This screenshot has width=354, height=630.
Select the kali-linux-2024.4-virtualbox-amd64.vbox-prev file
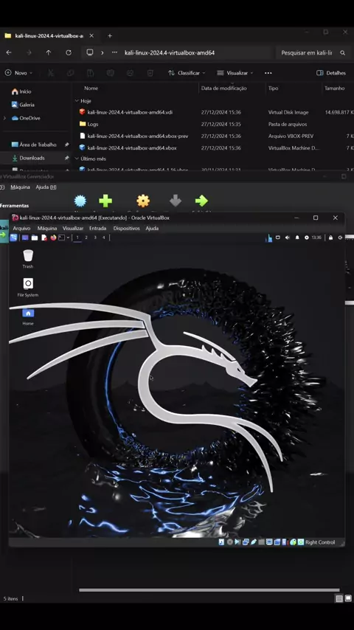137,136
